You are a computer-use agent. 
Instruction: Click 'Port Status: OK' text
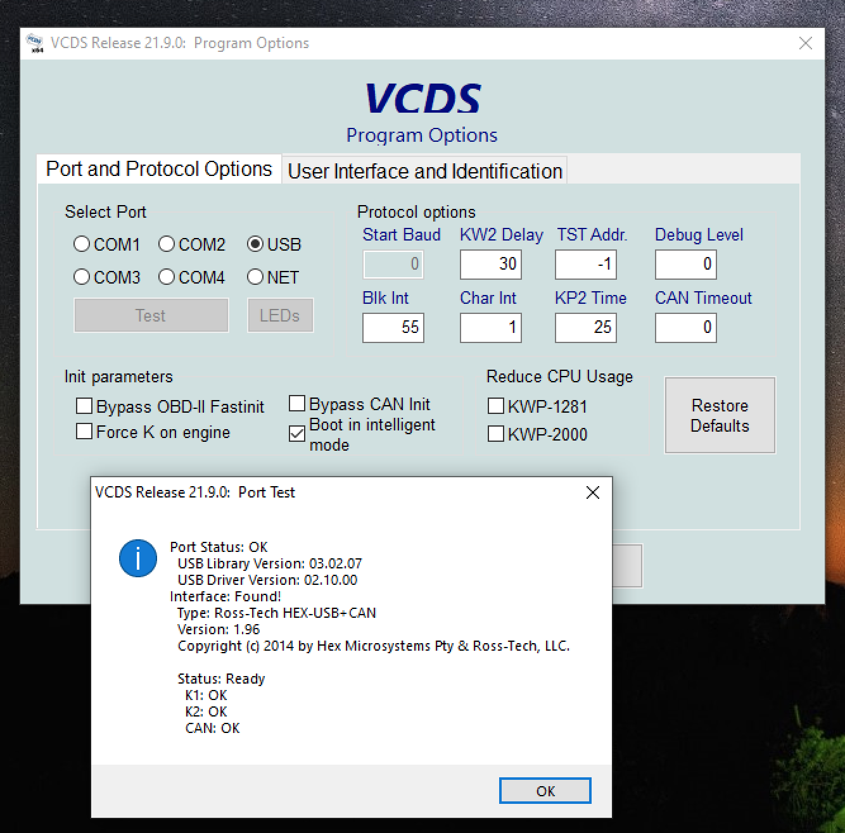pyautogui.click(x=219, y=547)
